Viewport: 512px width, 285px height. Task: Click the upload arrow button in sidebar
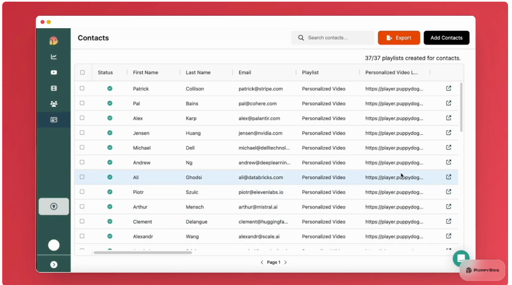point(54,206)
